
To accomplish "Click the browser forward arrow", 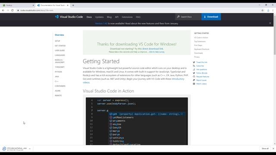I will (x=8, y=10).
